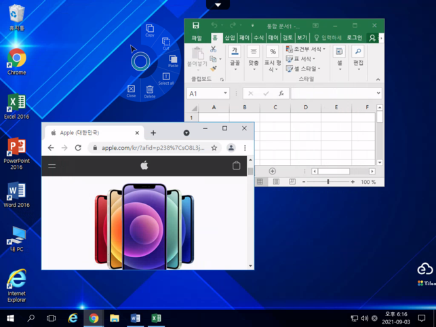Click the 로그인 sign-in link in Excel
This screenshot has width=436, height=327.
click(354, 37)
